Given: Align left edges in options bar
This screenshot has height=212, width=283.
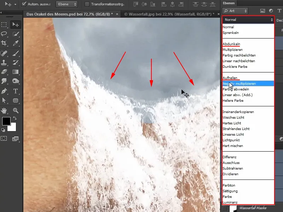Looking at the screenshot, I should click(x=164, y=4).
